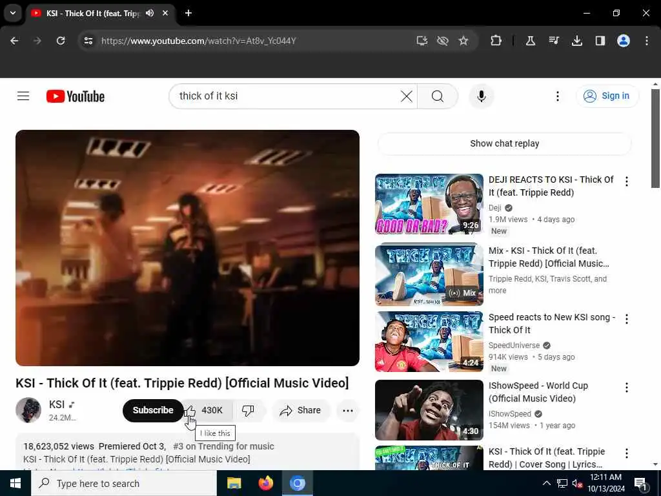
Task: Open the Chrome three-dot menu
Action: (x=647, y=41)
